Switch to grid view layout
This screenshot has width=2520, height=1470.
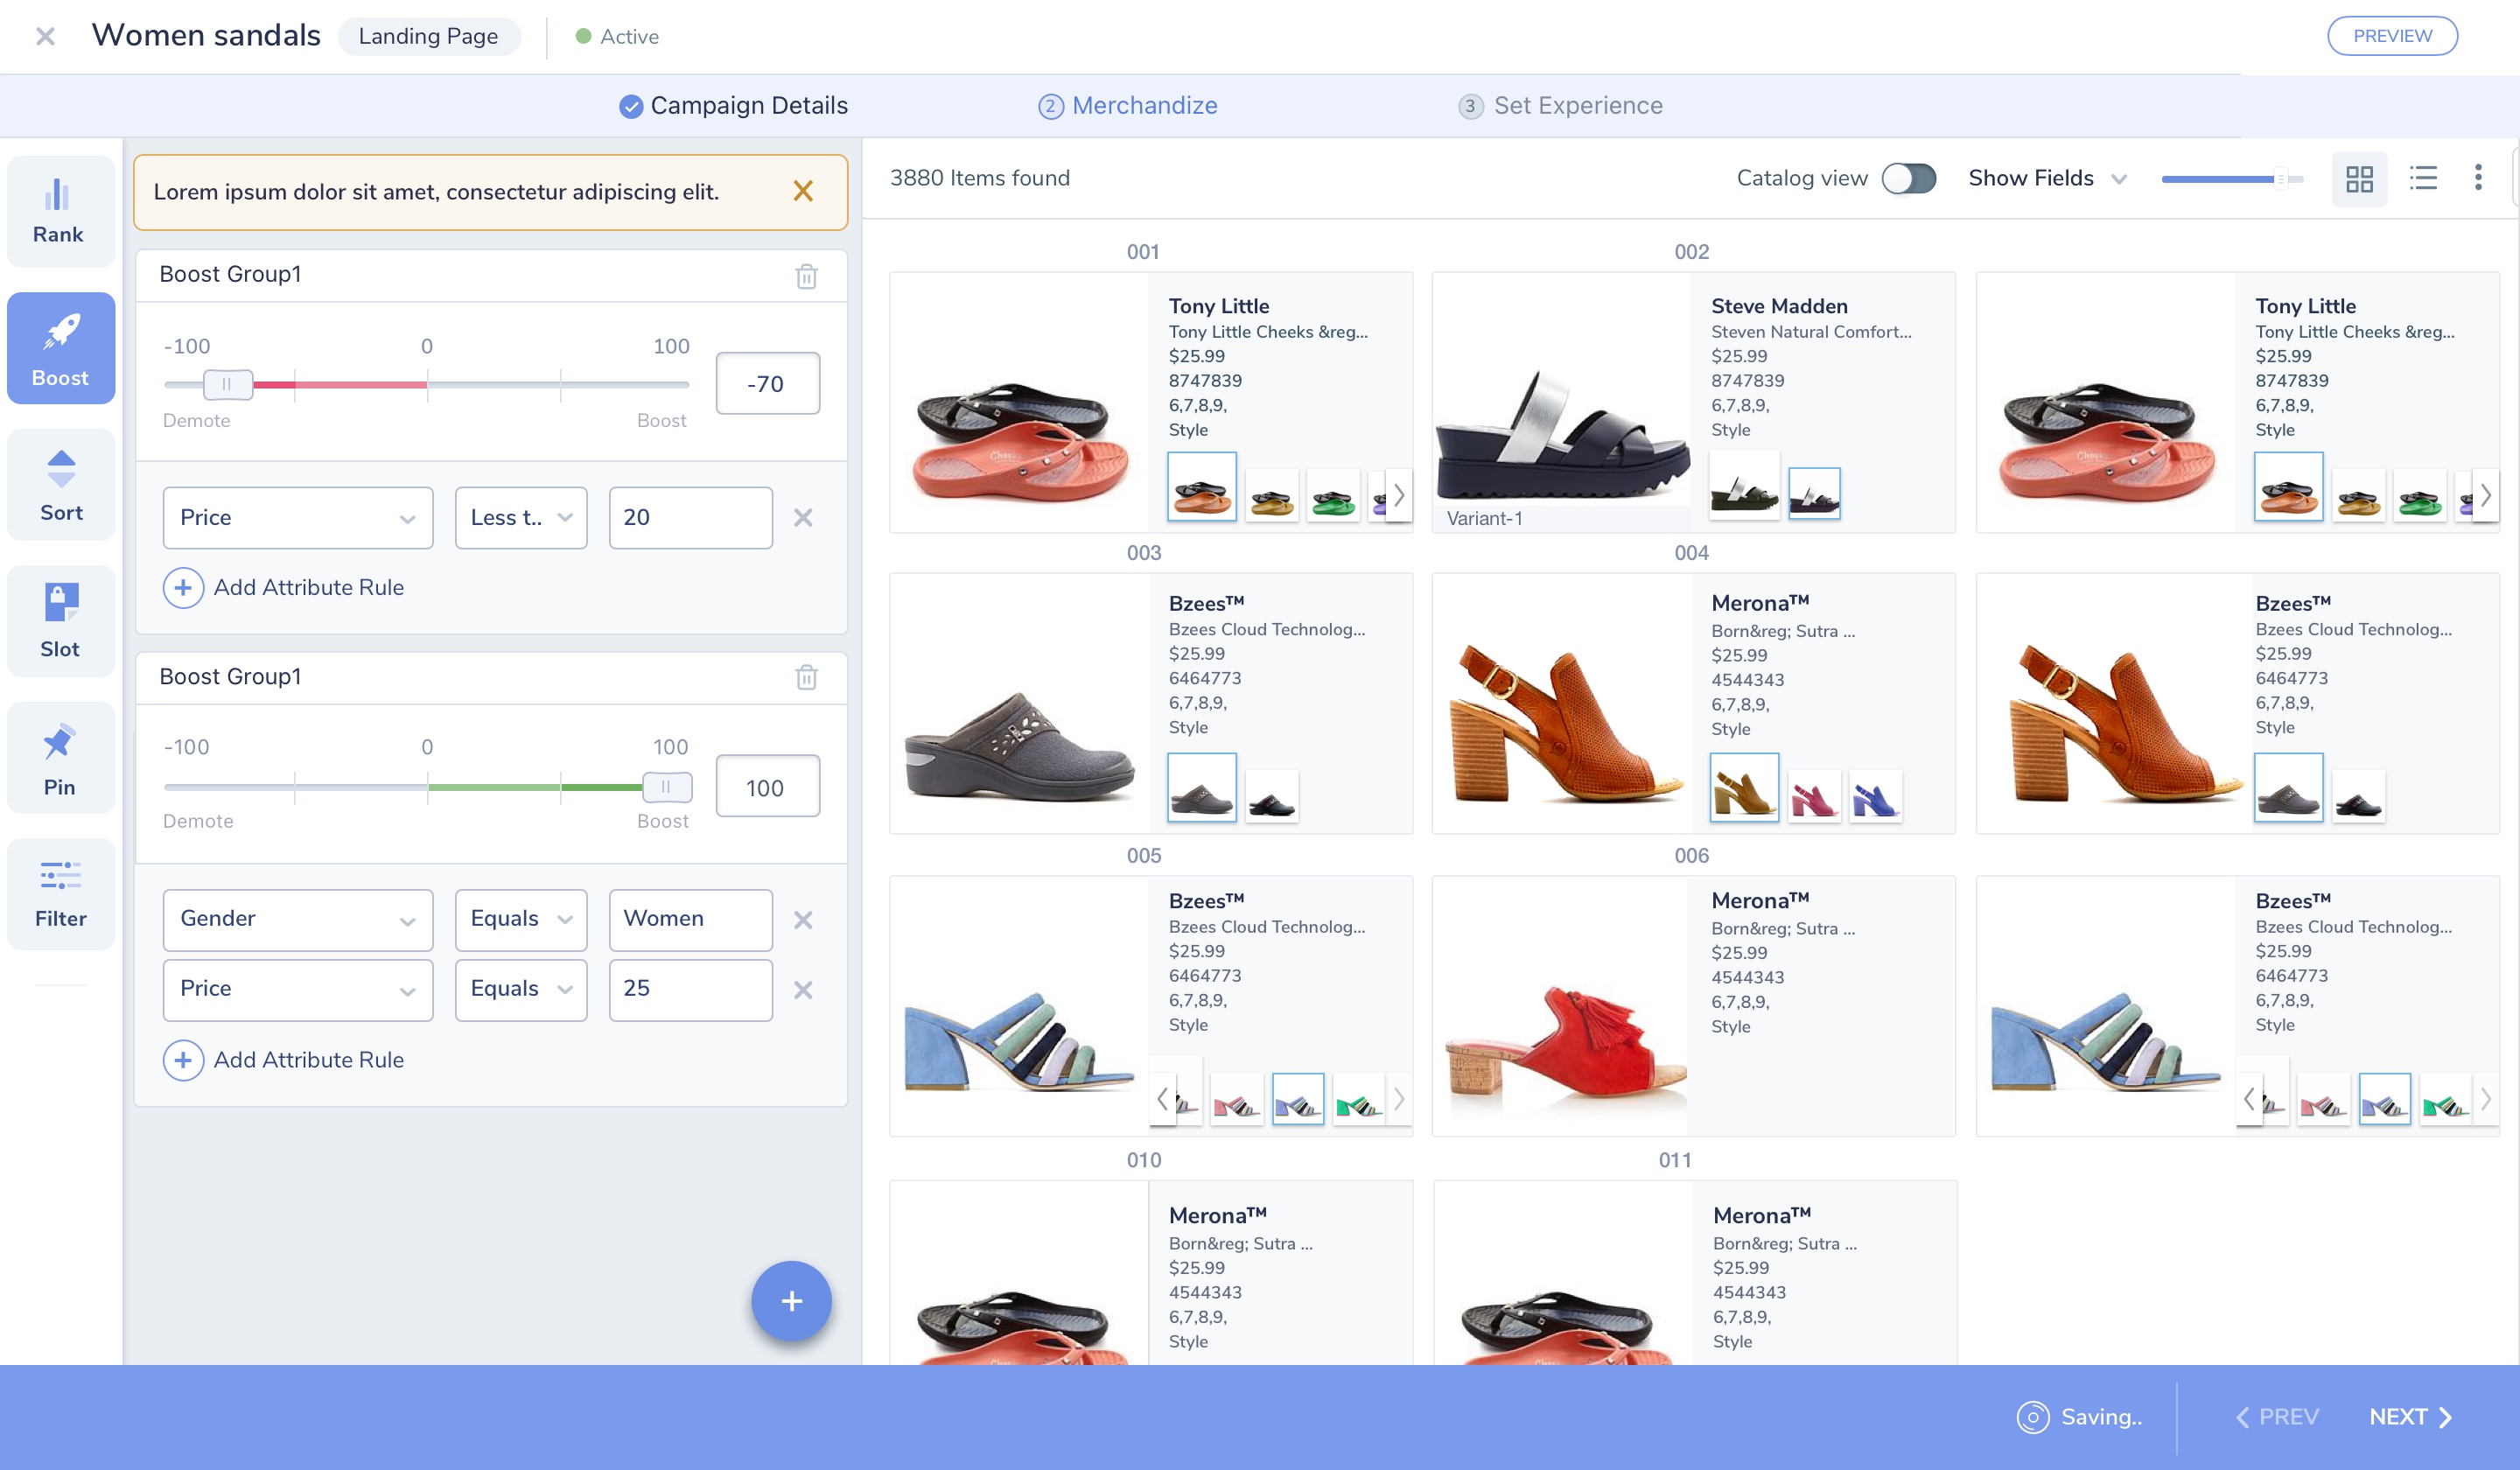pyautogui.click(x=2359, y=179)
